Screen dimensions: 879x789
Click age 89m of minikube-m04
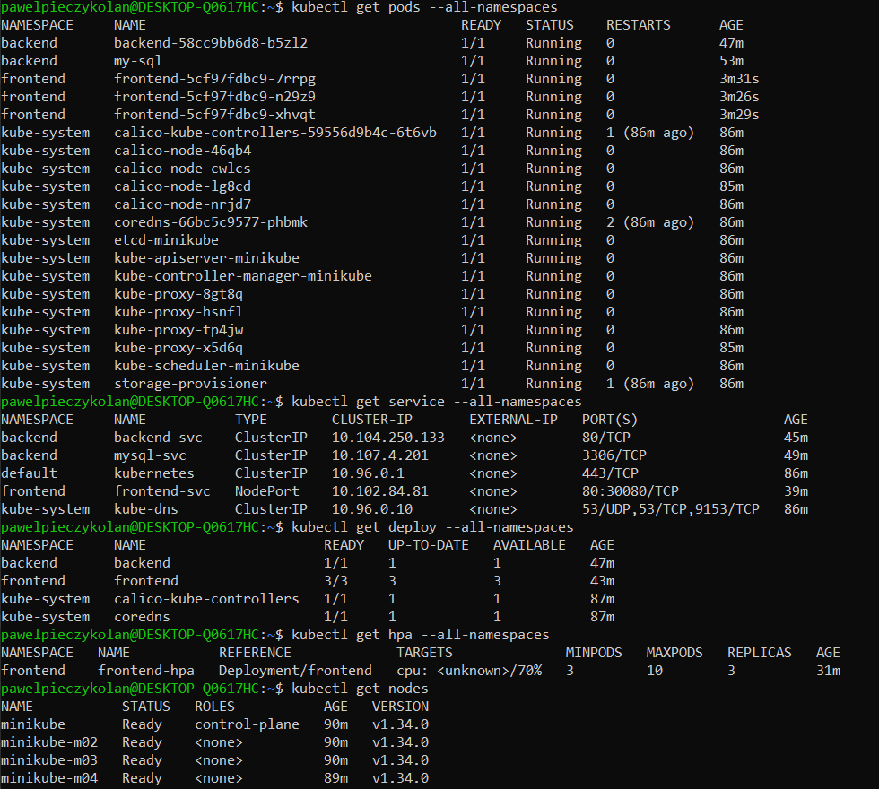coord(335,778)
